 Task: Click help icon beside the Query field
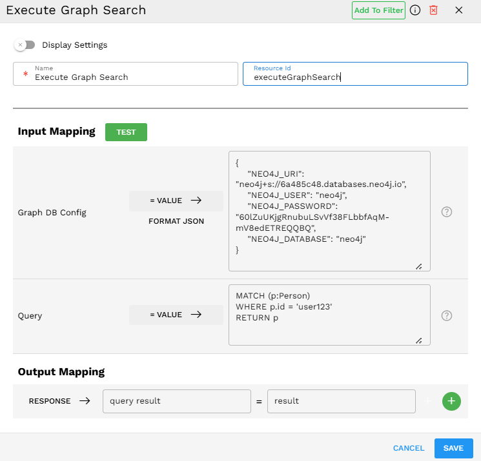(446, 315)
